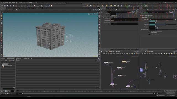This screenshot has height=99, width=177.
Task: Open Add menu in dynamics network editor
Action: click(x=104, y=54)
